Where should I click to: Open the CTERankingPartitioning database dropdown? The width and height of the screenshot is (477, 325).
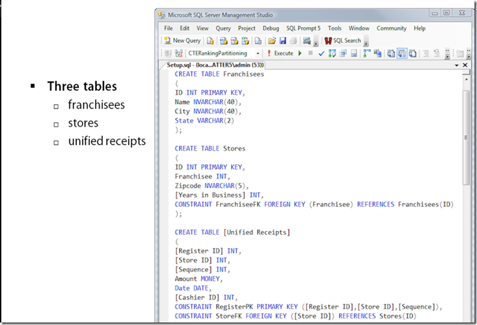257,54
